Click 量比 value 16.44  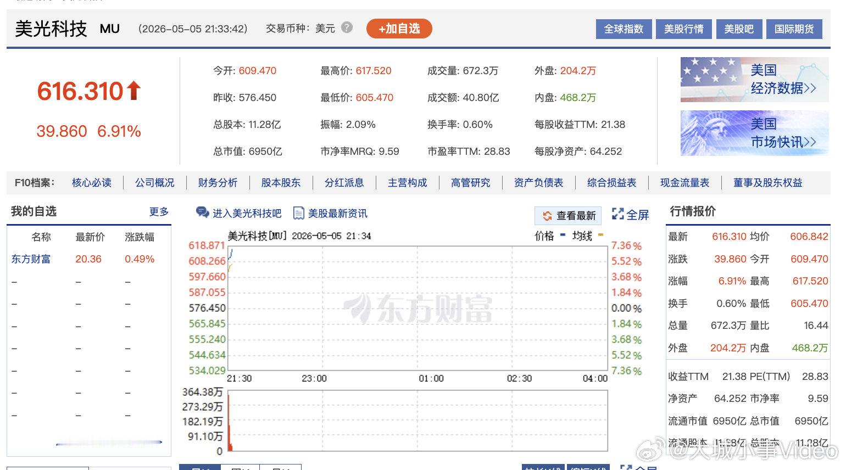tap(816, 326)
